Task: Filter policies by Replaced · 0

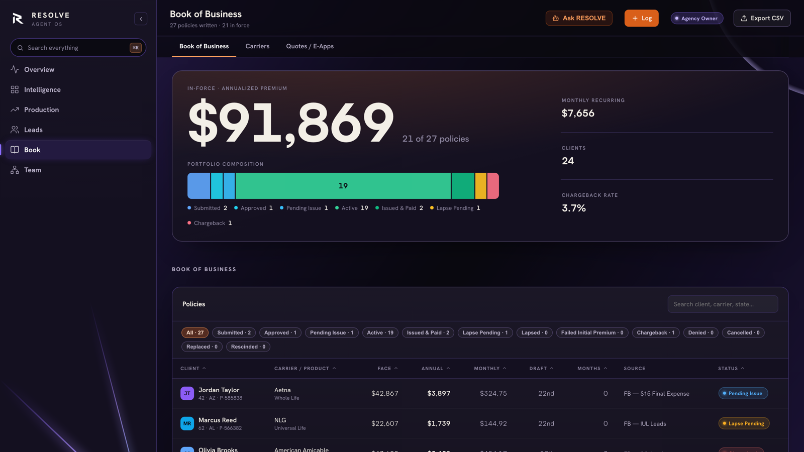Action: pos(202,347)
